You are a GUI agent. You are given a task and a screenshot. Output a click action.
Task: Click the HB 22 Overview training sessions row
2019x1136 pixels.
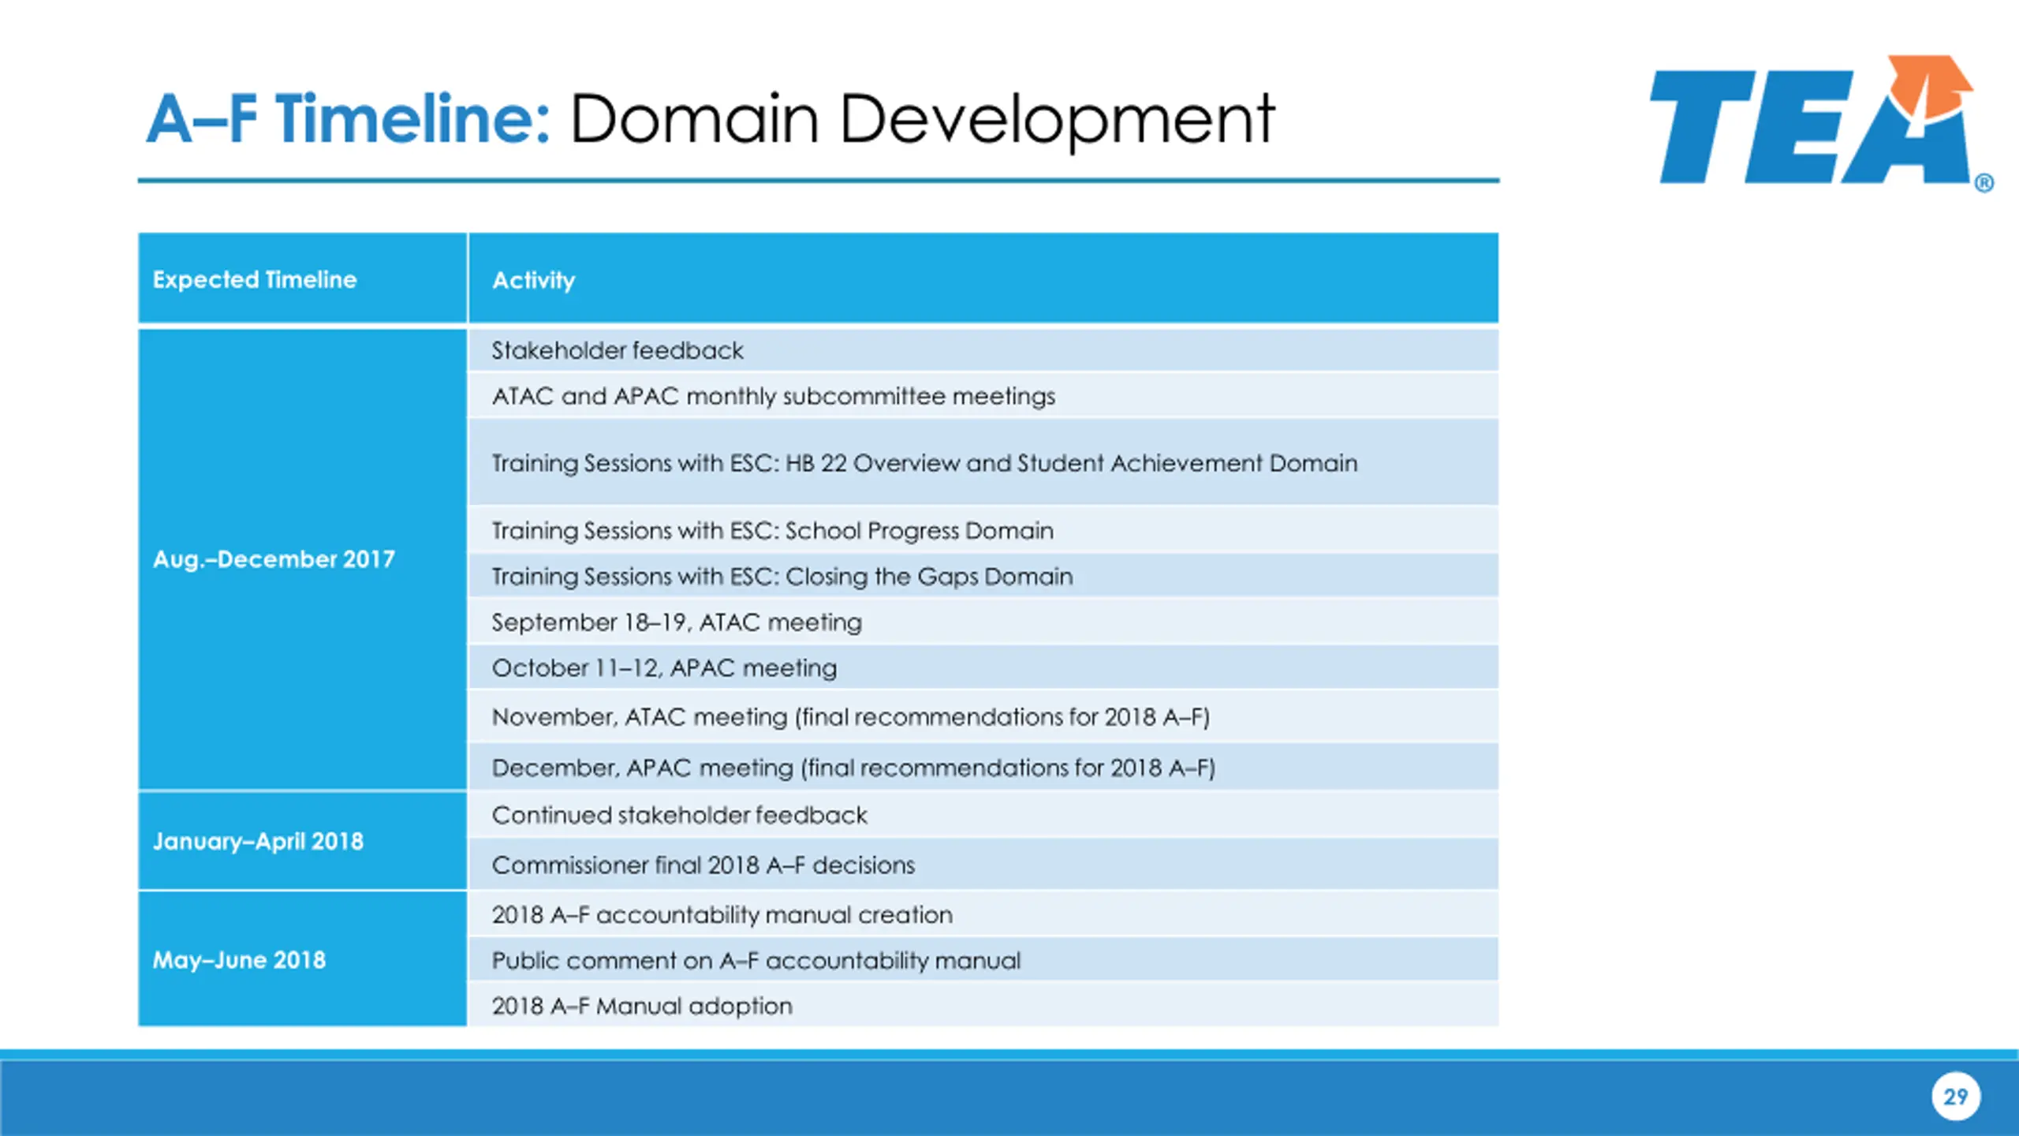point(983,462)
